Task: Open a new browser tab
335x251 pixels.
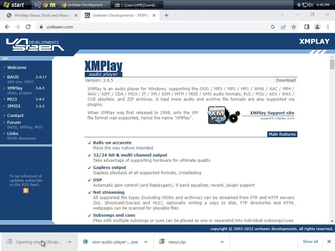Action: click(x=167, y=15)
